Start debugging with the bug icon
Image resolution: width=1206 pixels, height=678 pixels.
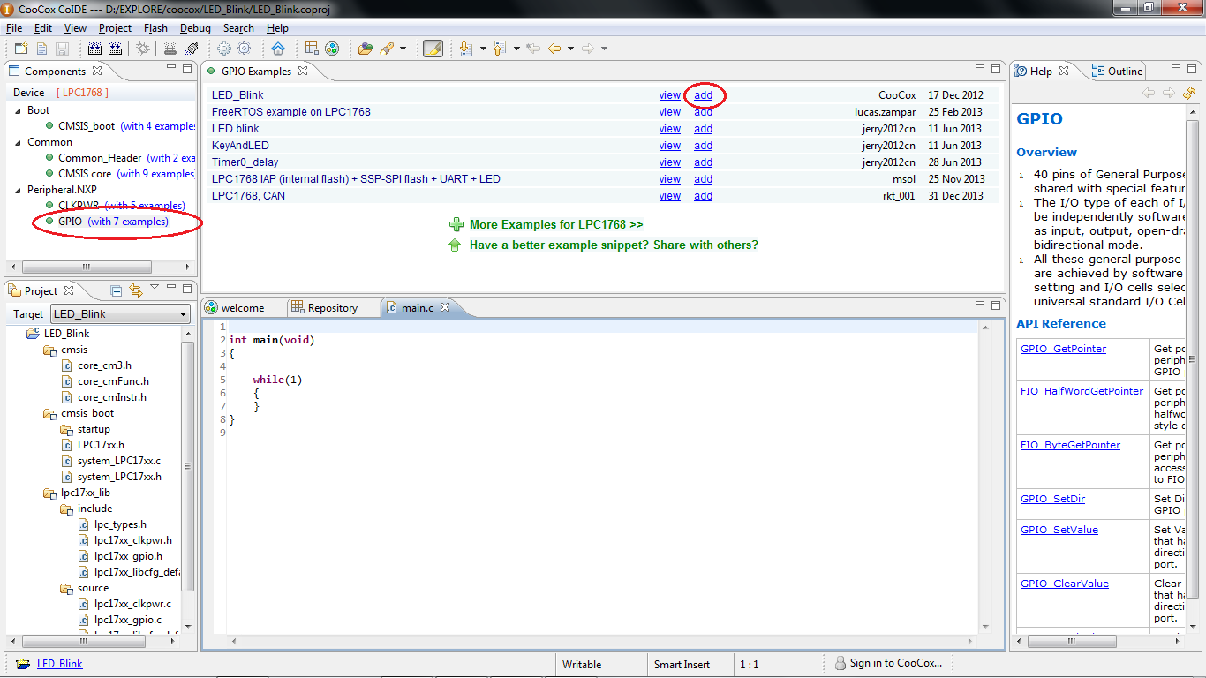click(143, 49)
